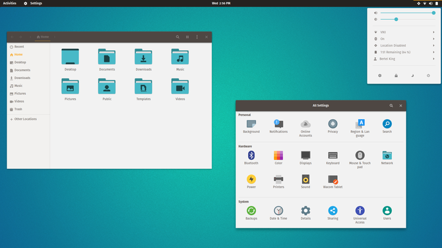Open Details settings panel
Viewport: 442px width, 248px height.
tap(305, 213)
